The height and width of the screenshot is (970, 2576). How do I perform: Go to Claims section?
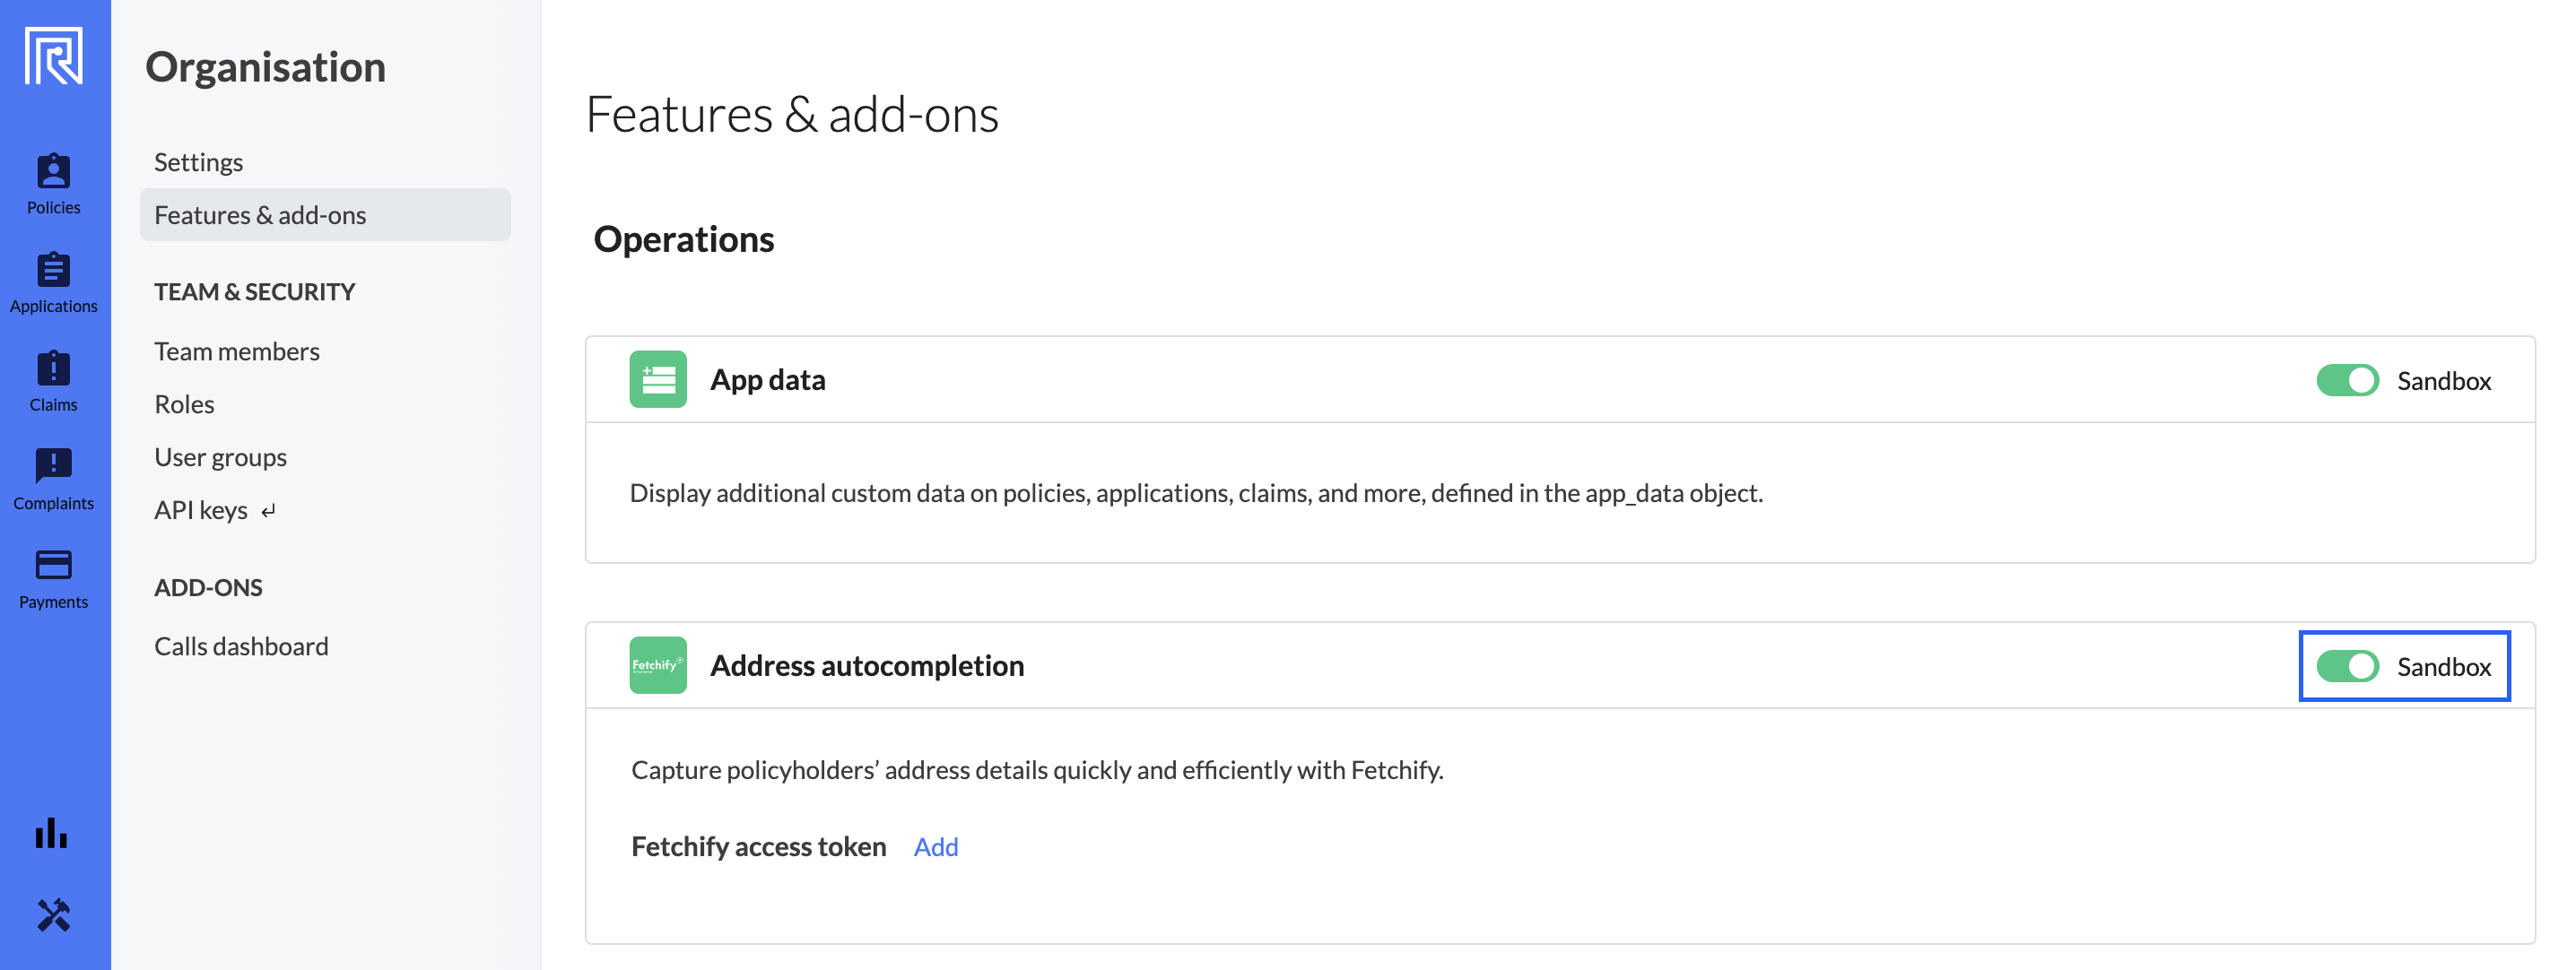[54, 382]
